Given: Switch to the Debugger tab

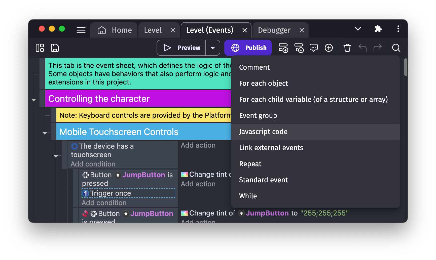Looking at the screenshot, I should pyautogui.click(x=274, y=30).
